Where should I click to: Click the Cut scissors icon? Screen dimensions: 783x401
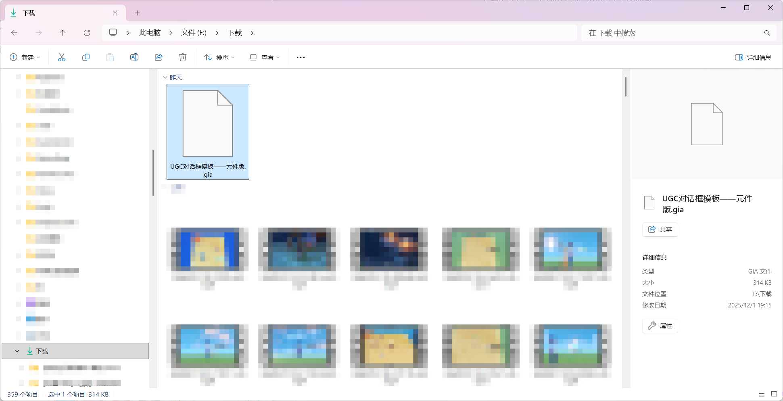pos(62,57)
